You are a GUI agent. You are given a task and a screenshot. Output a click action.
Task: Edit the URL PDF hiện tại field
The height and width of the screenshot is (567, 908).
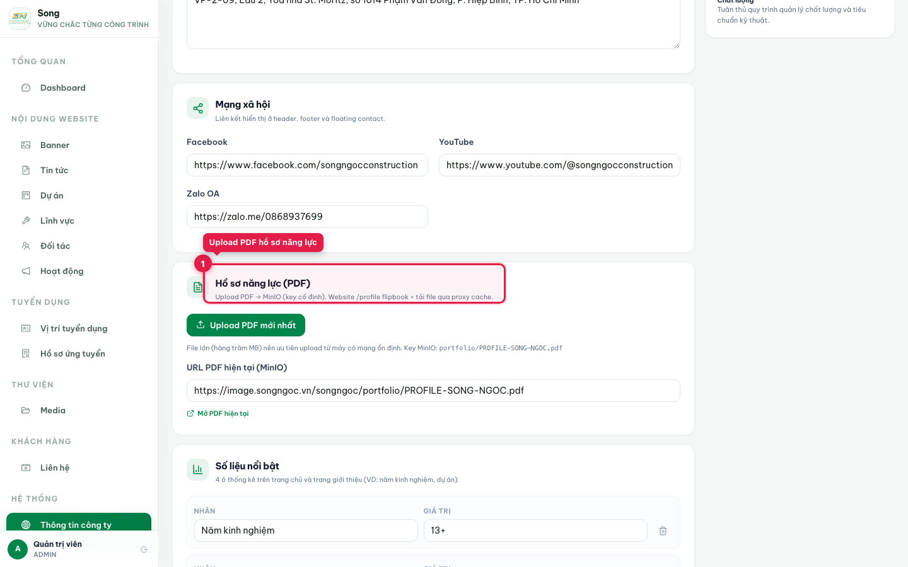[433, 391]
